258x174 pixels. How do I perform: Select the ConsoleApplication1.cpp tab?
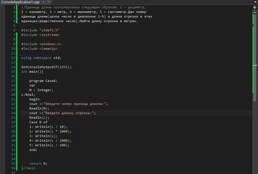pyautogui.click(x=20, y=2)
